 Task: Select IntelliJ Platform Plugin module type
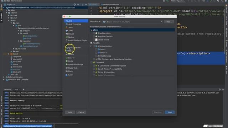(76, 40)
